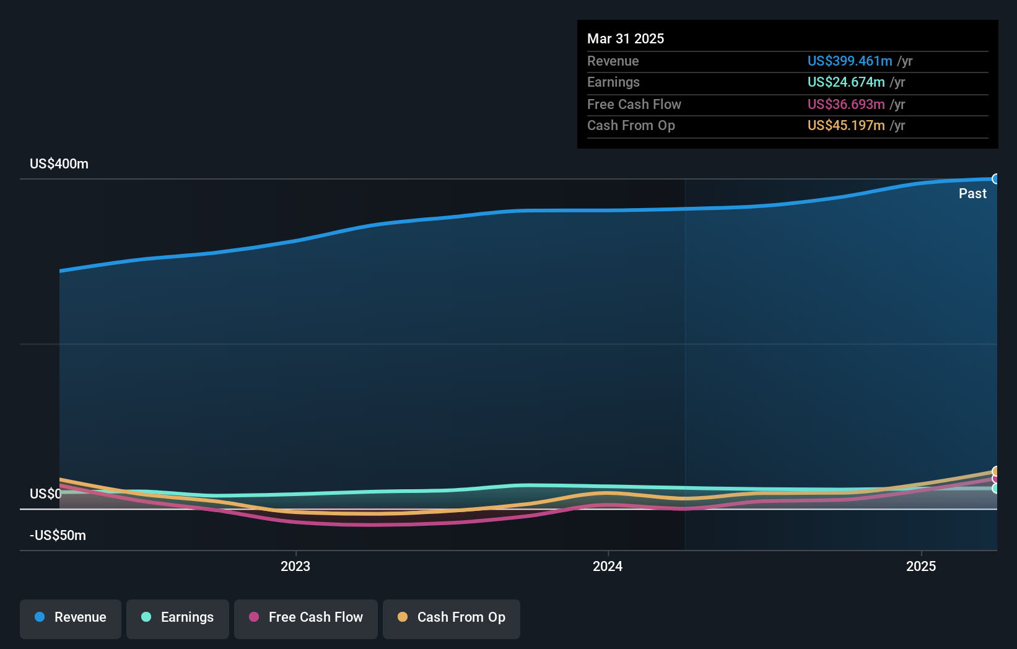The height and width of the screenshot is (649, 1017).
Task: Click the 2023 x-axis label
Action: 295,567
